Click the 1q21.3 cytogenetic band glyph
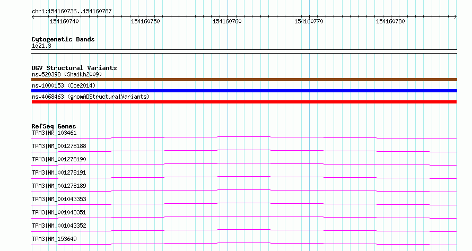472x251 pixels. coord(244,51)
